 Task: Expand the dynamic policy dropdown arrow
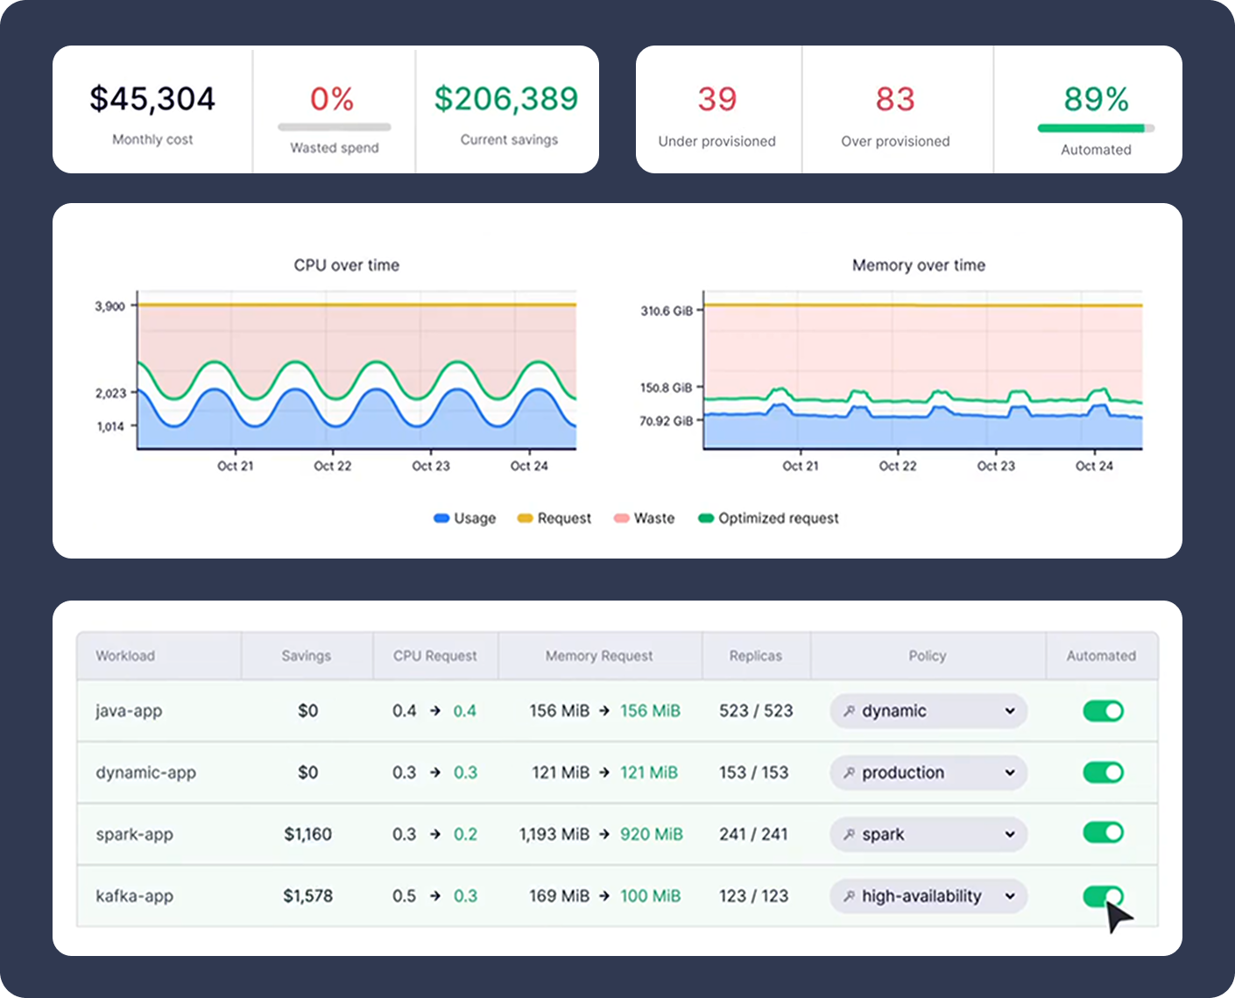[1010, 712]
